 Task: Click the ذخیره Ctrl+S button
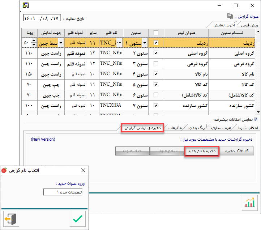pos(237,151)
